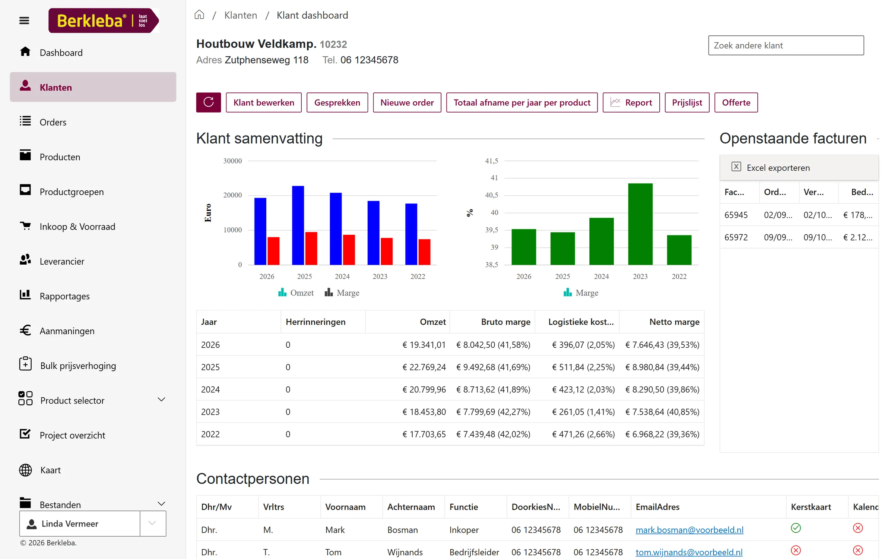Expand the Product selector submenu
This screenshot has height=559, width=894.
161,399
